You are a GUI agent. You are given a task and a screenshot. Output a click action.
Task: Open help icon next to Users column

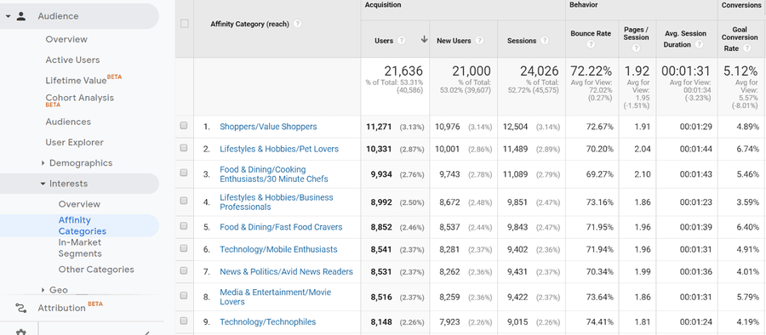(402, 41)
